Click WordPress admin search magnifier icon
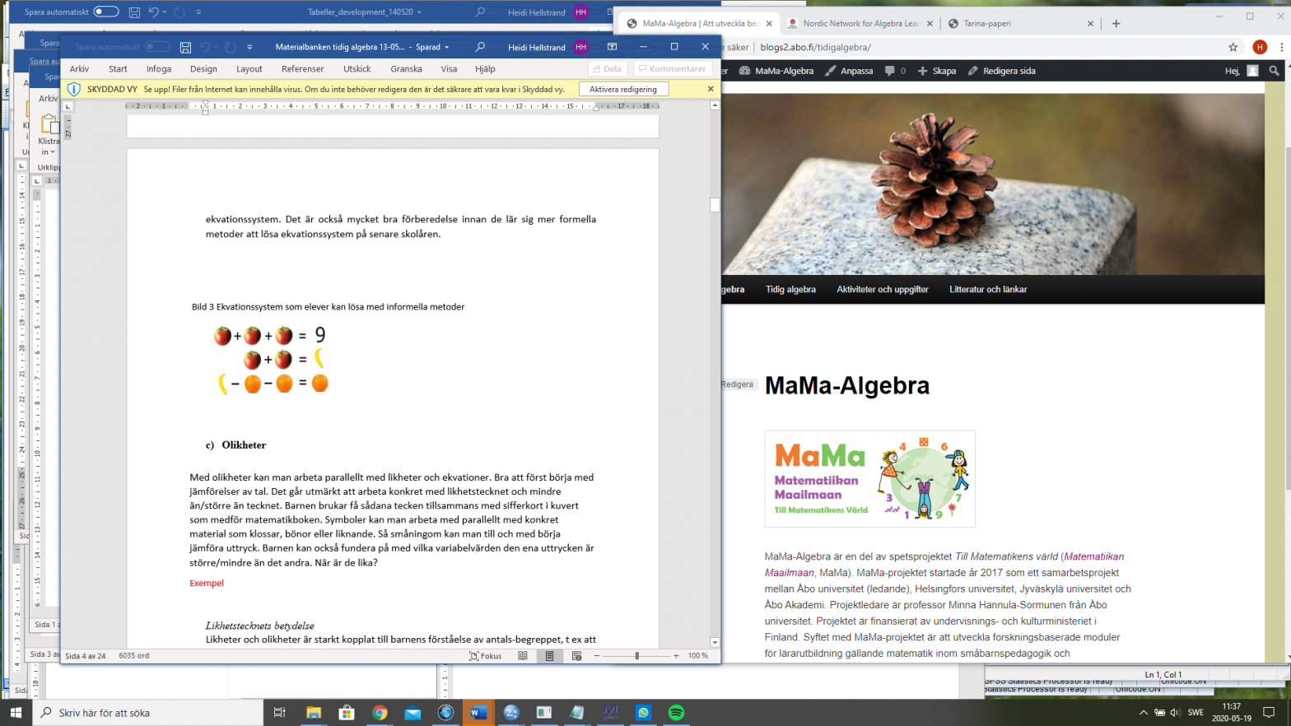The width and height of the screenshot is (1291, 726). 1275,71
